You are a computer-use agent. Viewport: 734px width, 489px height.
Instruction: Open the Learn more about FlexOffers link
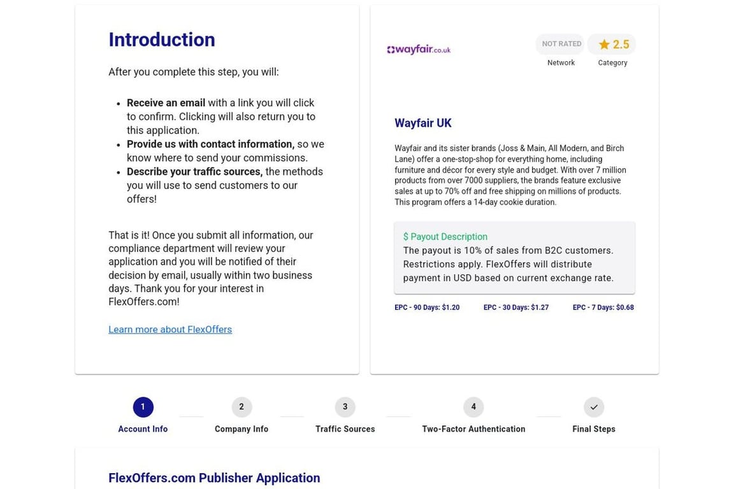click(x=170, y=329)
